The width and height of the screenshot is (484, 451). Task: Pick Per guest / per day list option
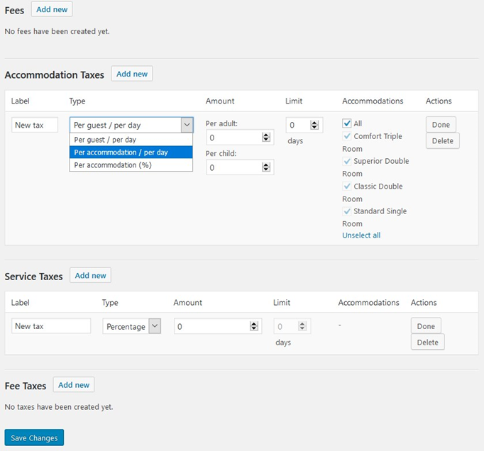pos(131,140)
